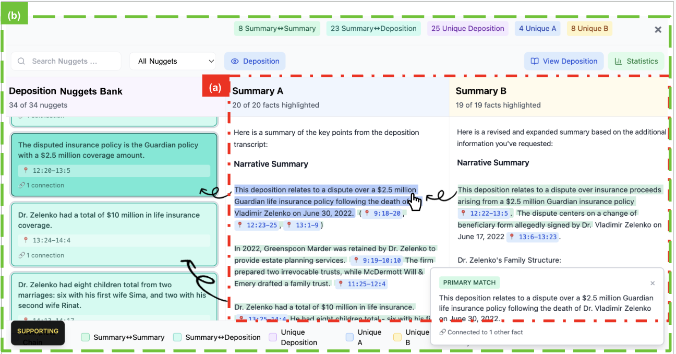Select the 8 Unique B badge
This screenshot has width=676, height=354.
point(589,29)
